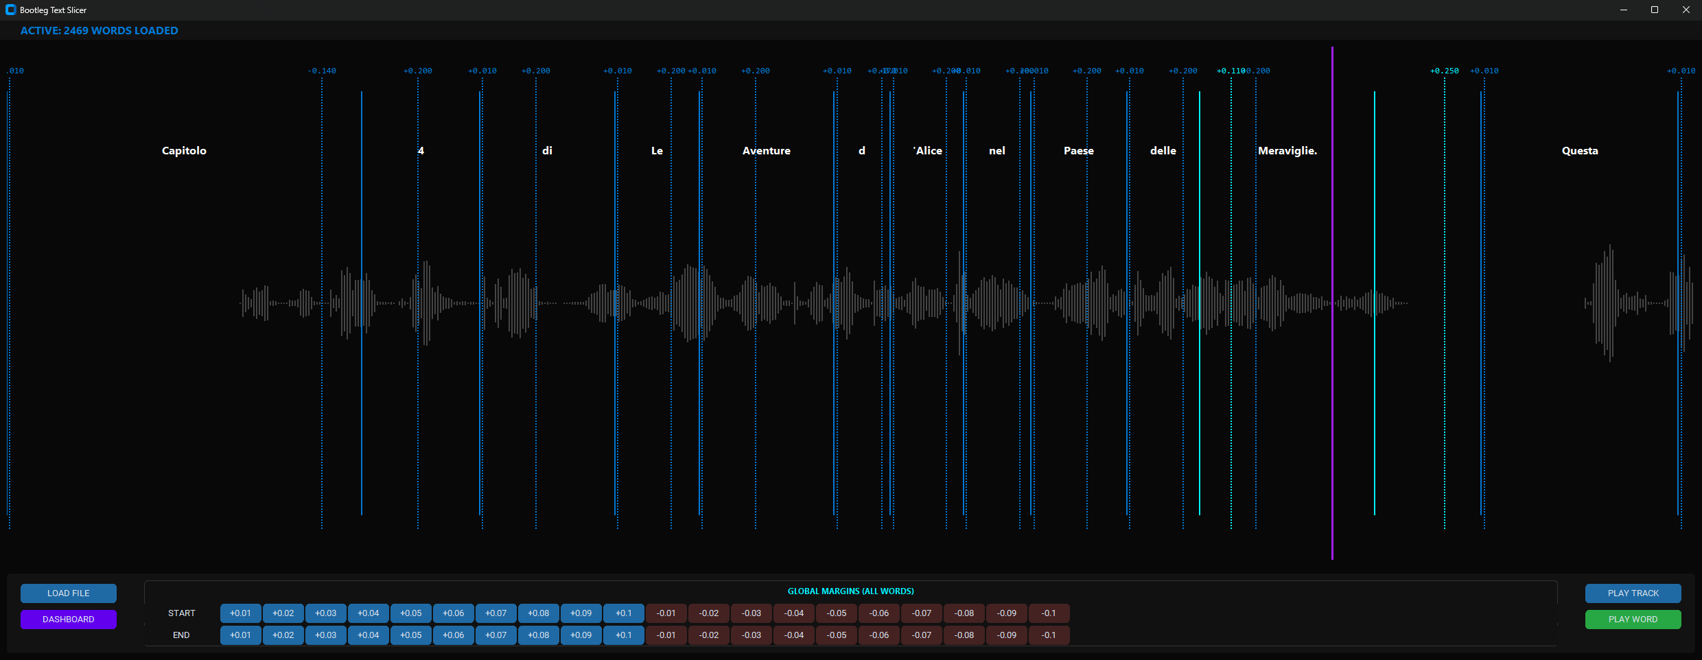Add +0.07 to global START margin
Image resolution: width=1702 pixels, height=660 pixels.
(x=496, y=613)
